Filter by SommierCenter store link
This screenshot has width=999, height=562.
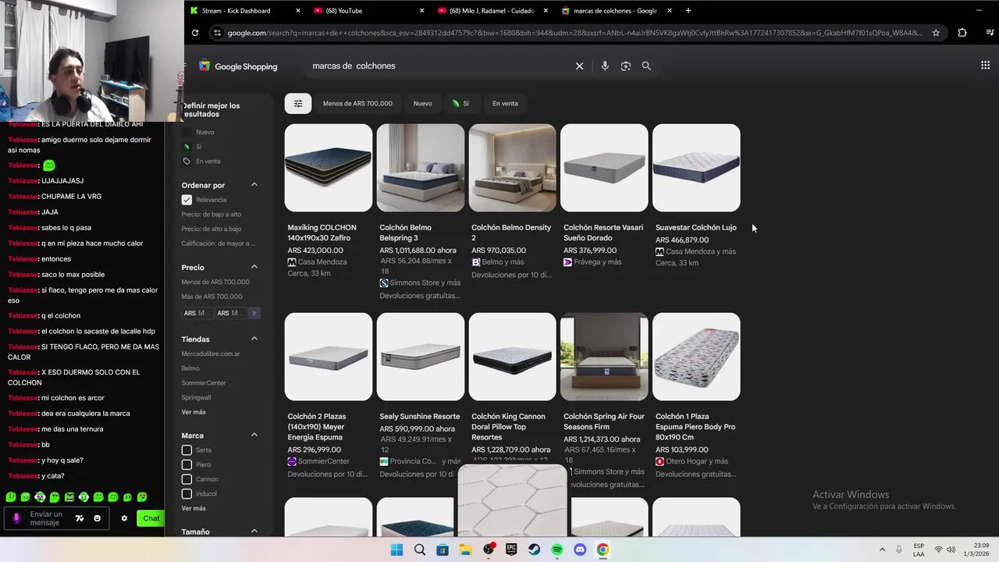(x=204, y=383)
